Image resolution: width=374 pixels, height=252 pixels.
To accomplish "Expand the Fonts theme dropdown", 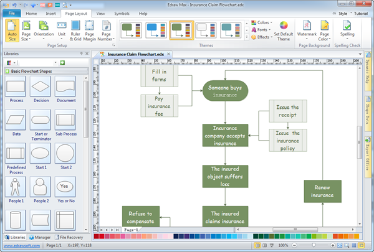I will (x=262, y=30).
